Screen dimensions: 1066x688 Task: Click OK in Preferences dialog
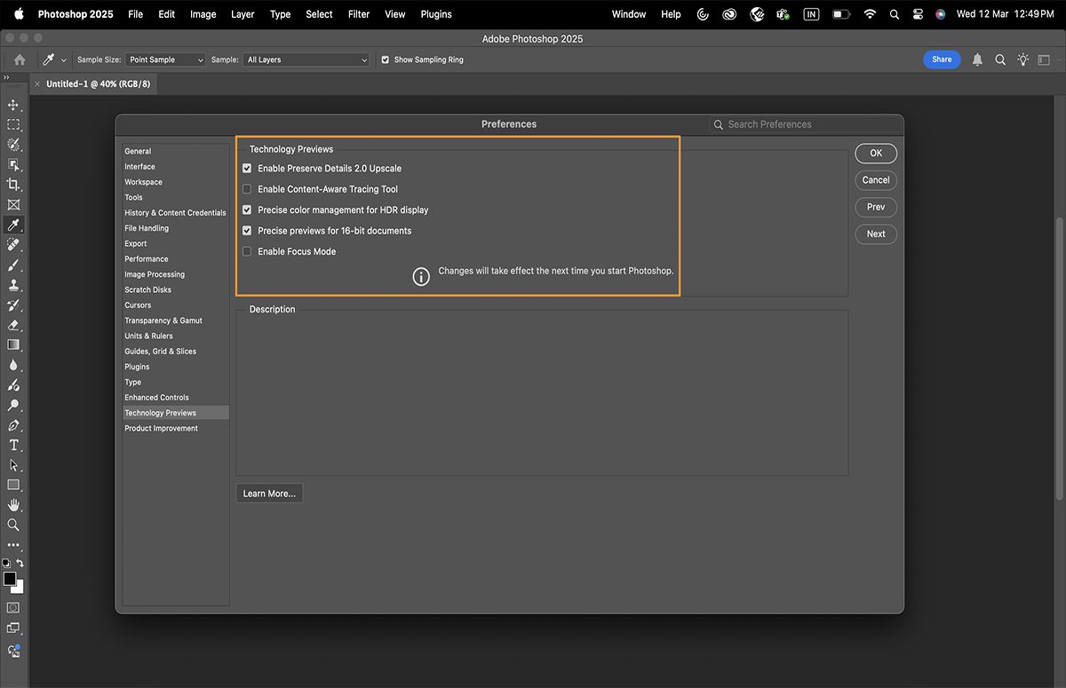(876, 153)
